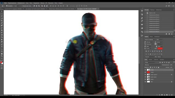Open the Обычные blend mode dropdown
This screenshot has width=175, height=98.
[153, 65]
